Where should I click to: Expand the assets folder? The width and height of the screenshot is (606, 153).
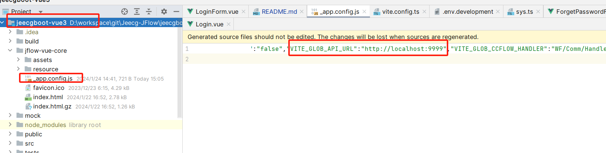tap(18, 60)
